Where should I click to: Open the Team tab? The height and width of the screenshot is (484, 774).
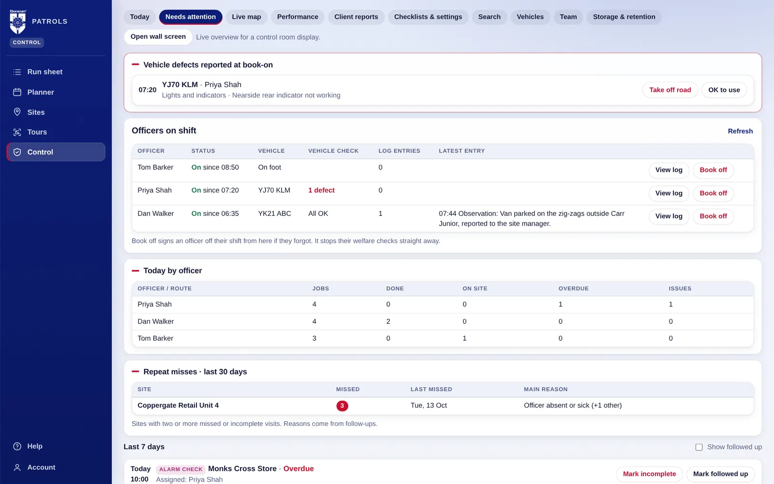(568, 17)
